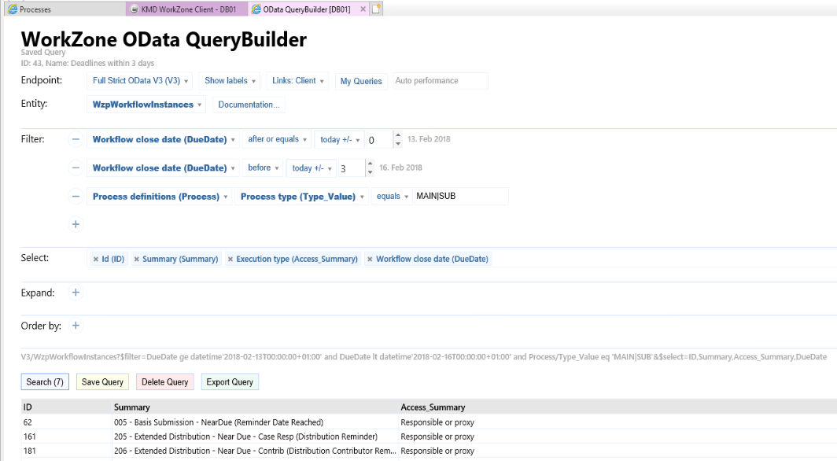Open the Process type (Type_Value) dropdown
This screenshot has height=461, width=837.
(x=301, y=197)
